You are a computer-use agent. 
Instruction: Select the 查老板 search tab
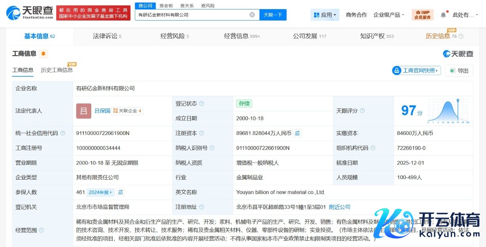pyautogui.click(x=166, y=6)
